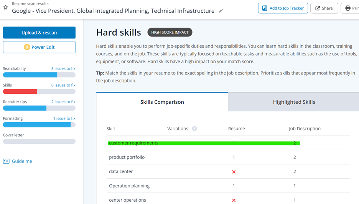Click the customer requirements skill row

click(x=228, y=143)
